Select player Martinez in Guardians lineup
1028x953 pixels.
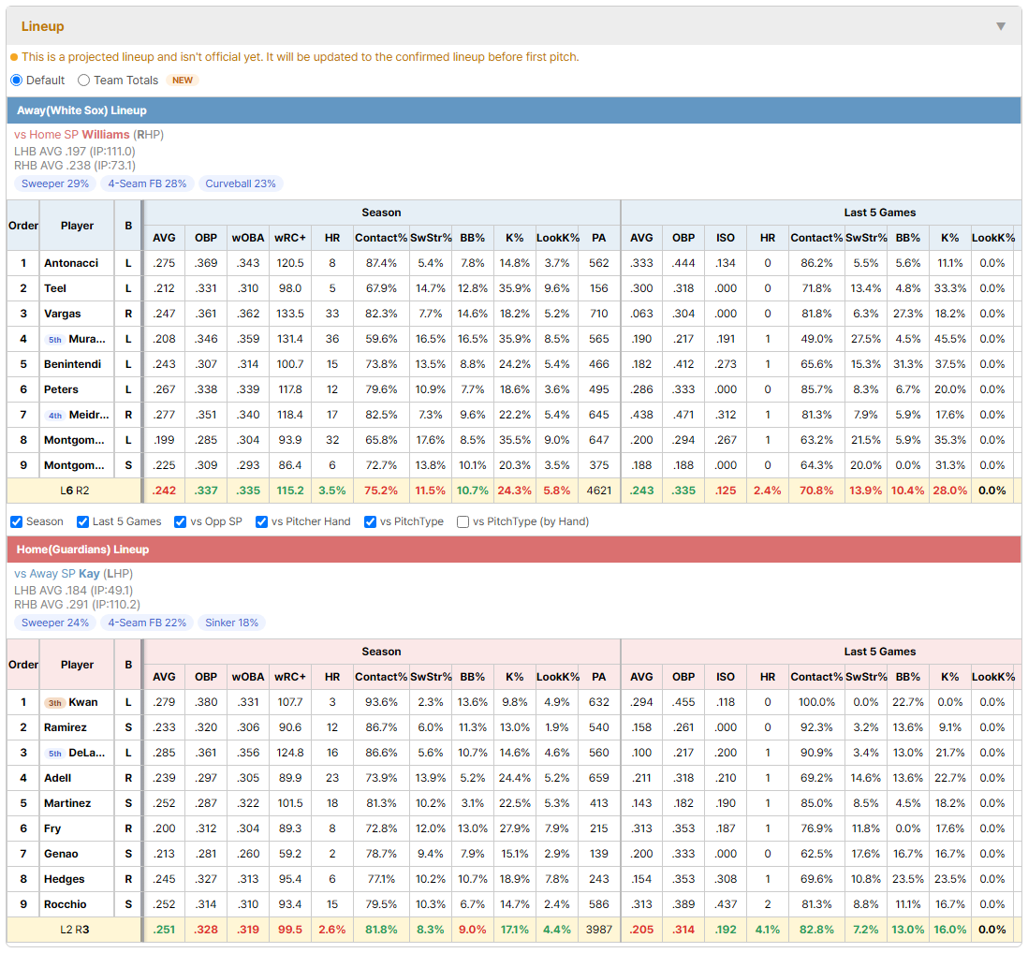coord(67,803)
